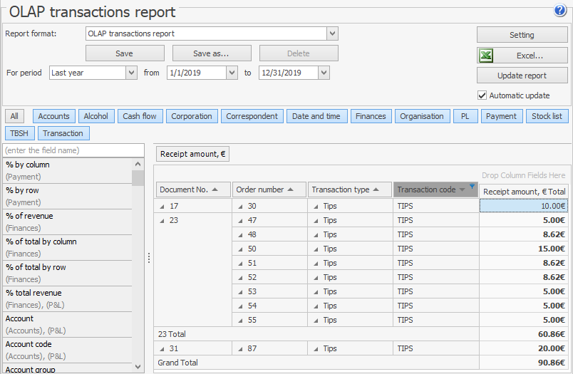Select the Stock list category filter
This screenshot has width=573, height=374.
547,116
